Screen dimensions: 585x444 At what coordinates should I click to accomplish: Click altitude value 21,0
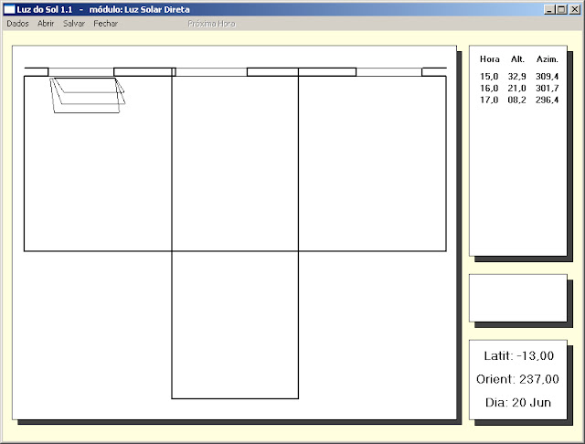click(516, 88)
